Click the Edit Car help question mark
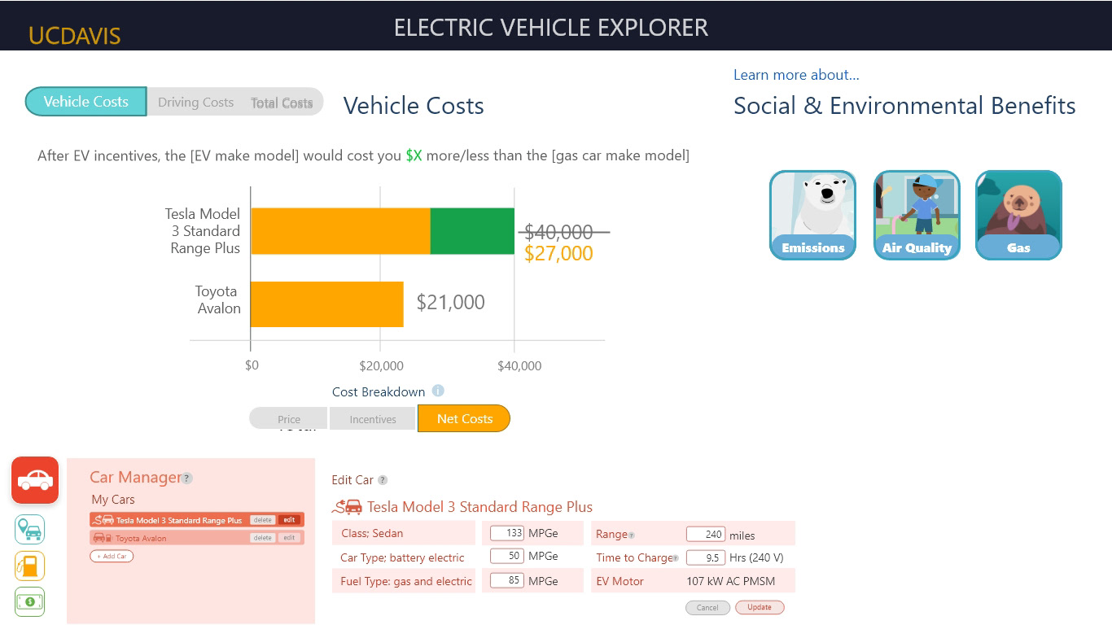 [x=383, y=480]
